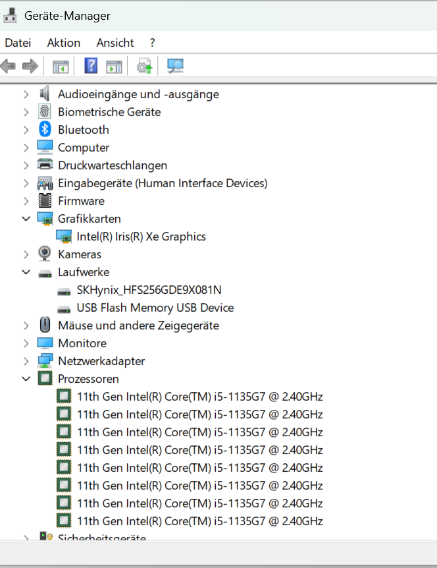The width and height of the screenshot is (437, 568).
Task: Click the Eingabegeräte HID icon
Action: 45,183
